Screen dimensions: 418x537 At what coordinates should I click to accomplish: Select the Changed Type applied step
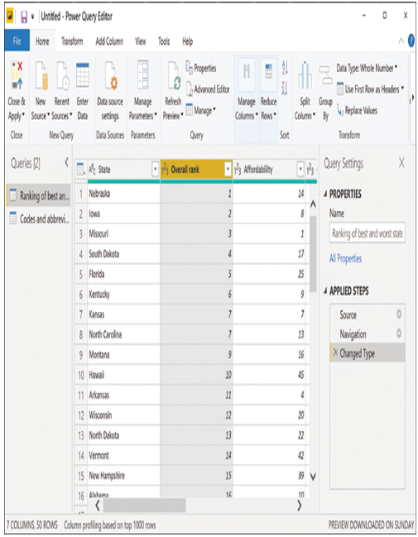pos(368,353)
